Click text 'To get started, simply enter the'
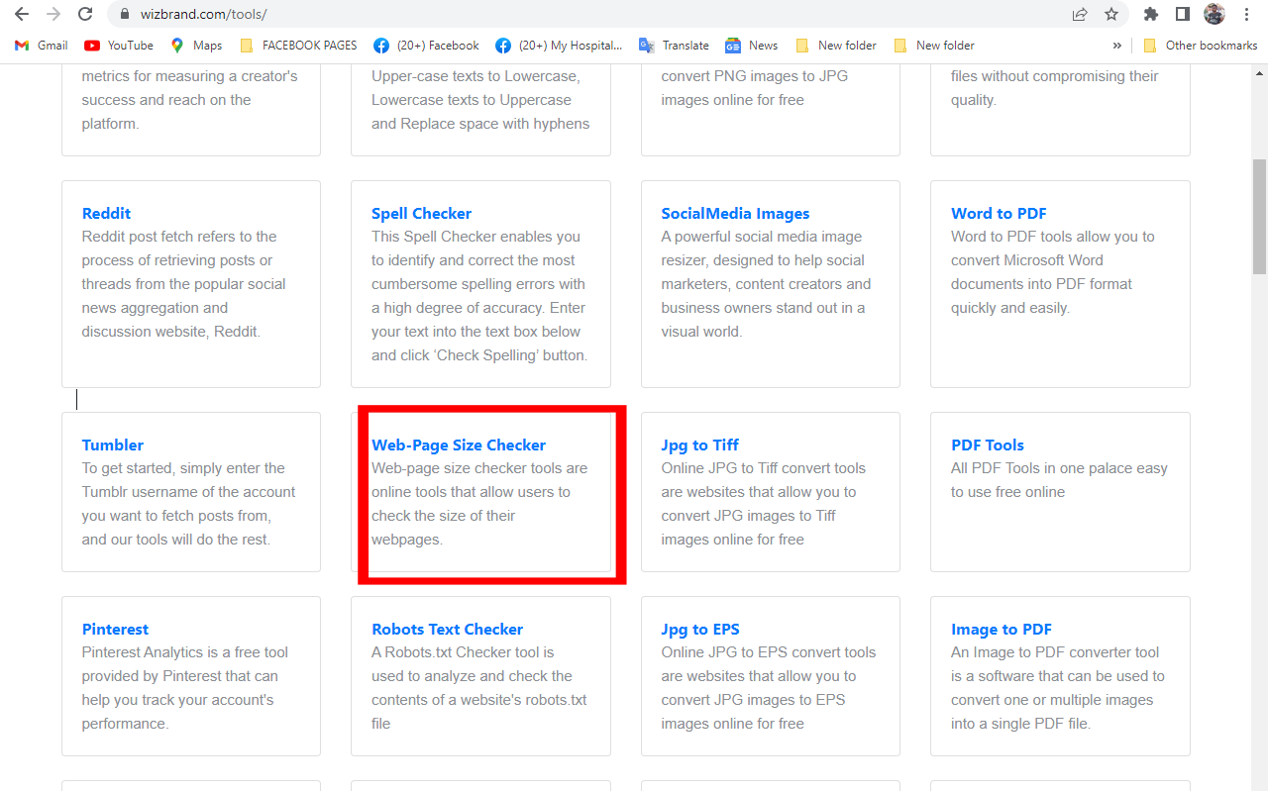The width and height of the screenshot is (1268, 791). (x=183, y=468)
